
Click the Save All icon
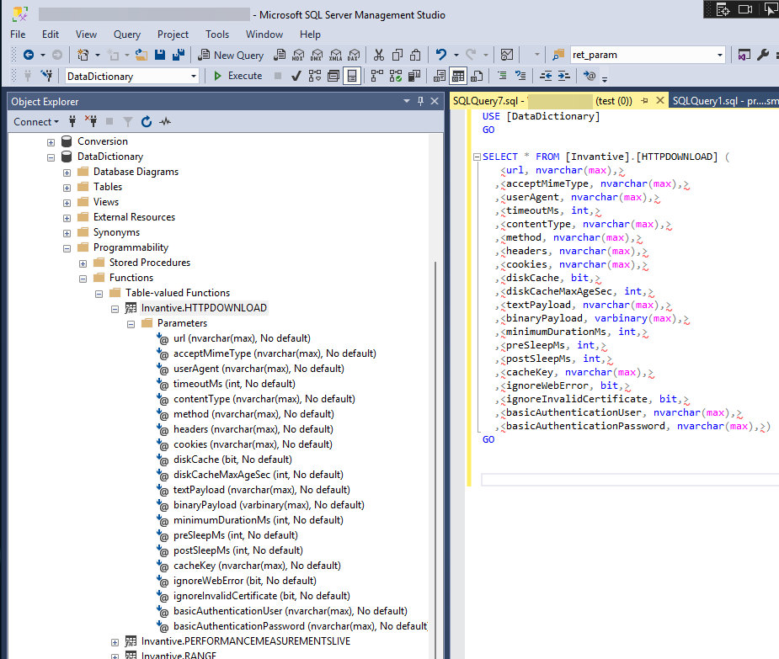(x=179, y=55)
